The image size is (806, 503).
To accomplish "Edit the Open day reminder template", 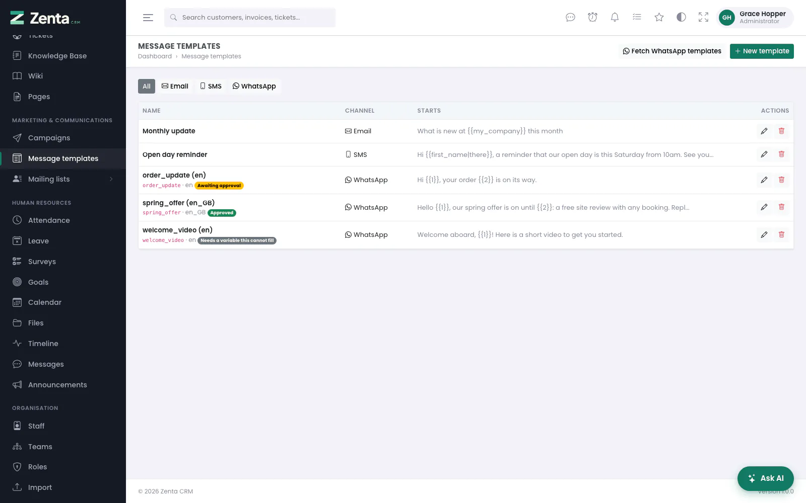I will tap(764, 154).
